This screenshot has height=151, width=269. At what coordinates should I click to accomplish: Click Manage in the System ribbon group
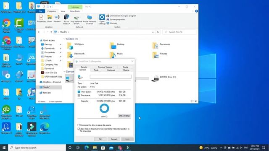(x=112, y=23)
